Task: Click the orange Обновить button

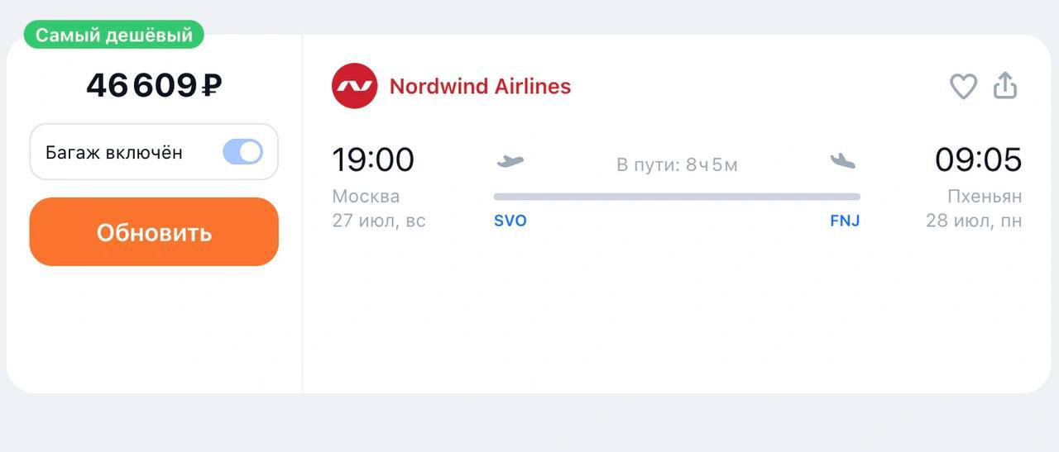Action: (154, 232)
